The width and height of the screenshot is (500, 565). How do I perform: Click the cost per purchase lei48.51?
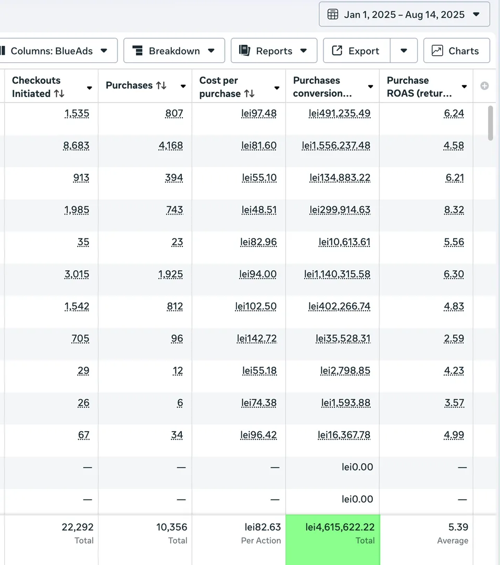tap(259, 210)
